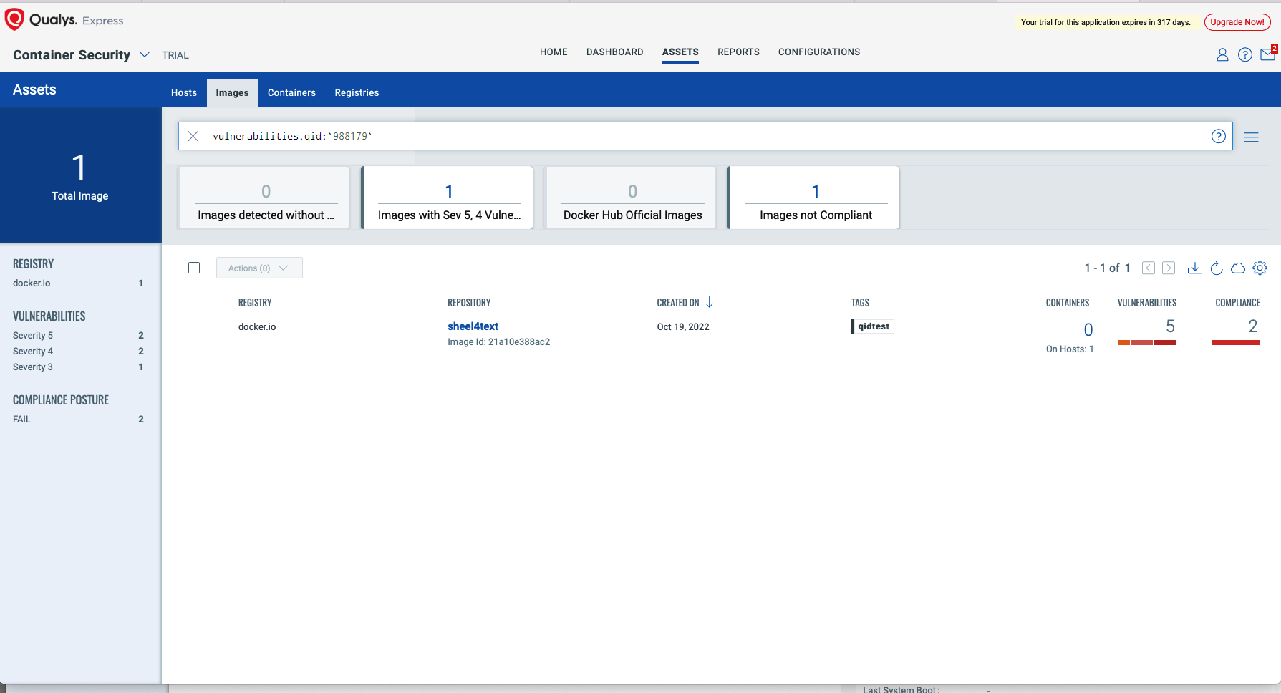1281x693 pixels.
Task: Click Images detected without card
Action: tap(264, 198)
